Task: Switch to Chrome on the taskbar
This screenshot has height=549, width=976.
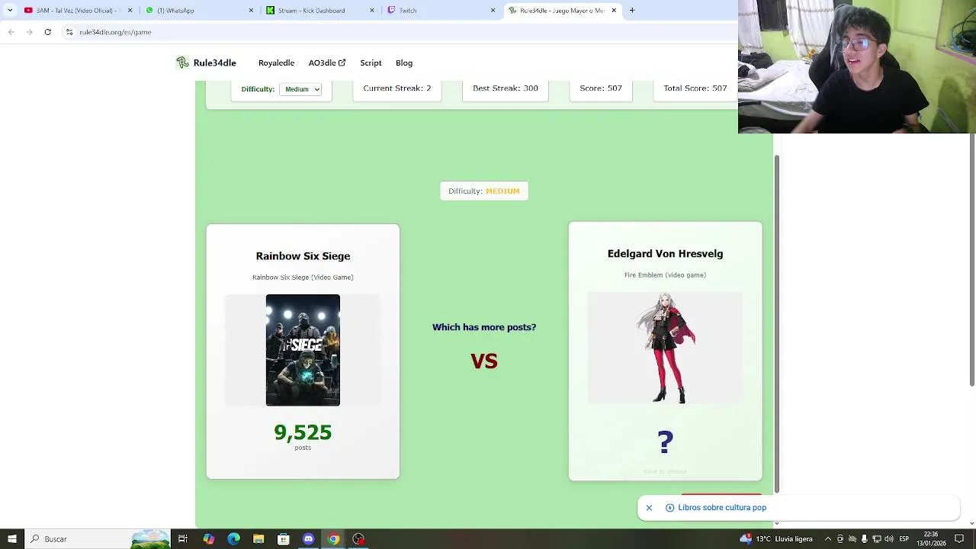Action: tap(333, 539)
